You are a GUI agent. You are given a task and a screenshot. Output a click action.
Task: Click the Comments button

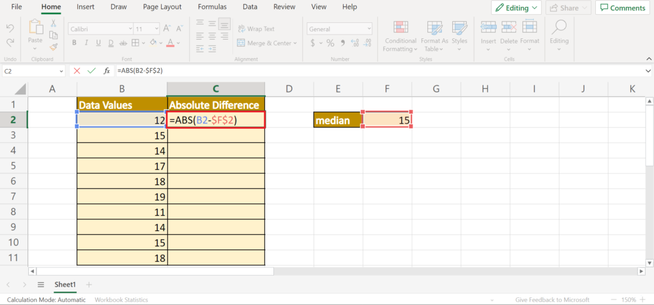(x=621, y=8)
